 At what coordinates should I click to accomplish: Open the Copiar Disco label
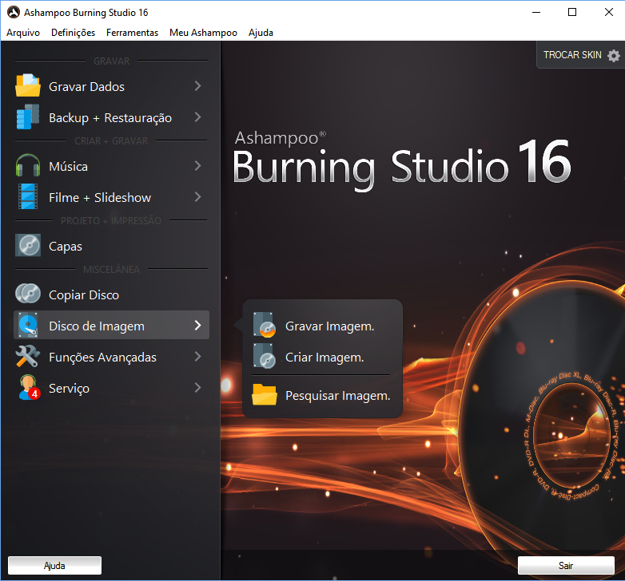click(84, 294)
